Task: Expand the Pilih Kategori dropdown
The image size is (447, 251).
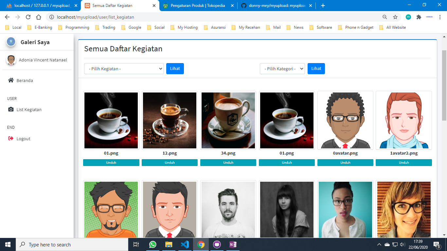Action: click(282, 69)
